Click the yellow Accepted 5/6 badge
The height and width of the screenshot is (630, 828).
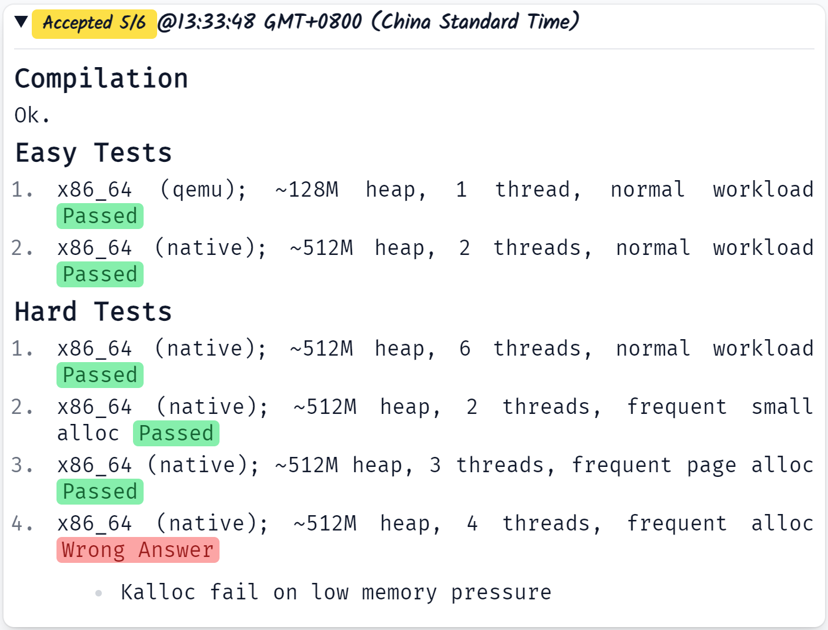click(94, 24)
